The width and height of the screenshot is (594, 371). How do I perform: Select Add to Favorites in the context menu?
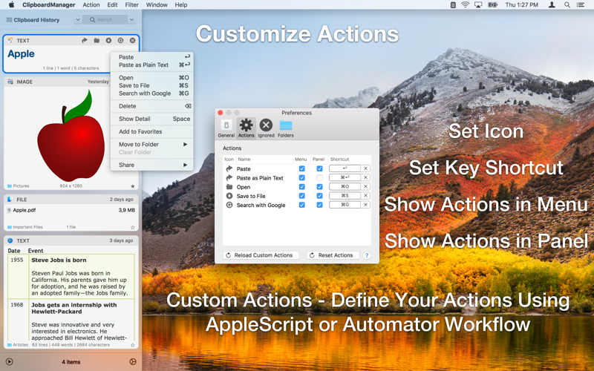152,131
